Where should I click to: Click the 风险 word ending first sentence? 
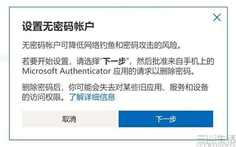169,45
